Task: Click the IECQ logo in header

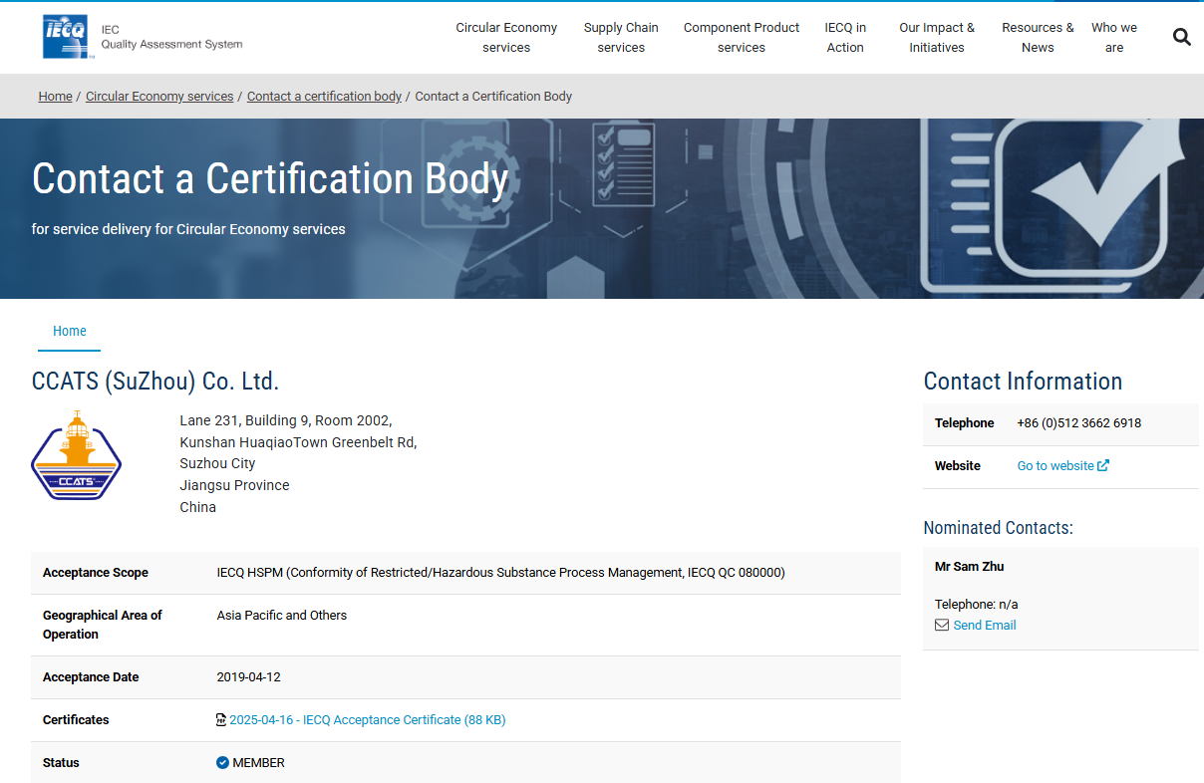Action: coord(67,37)
